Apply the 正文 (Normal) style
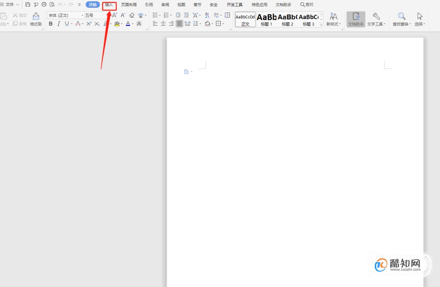Image resolution: width=440 pixels, height=287 pixels. [245, 20]
